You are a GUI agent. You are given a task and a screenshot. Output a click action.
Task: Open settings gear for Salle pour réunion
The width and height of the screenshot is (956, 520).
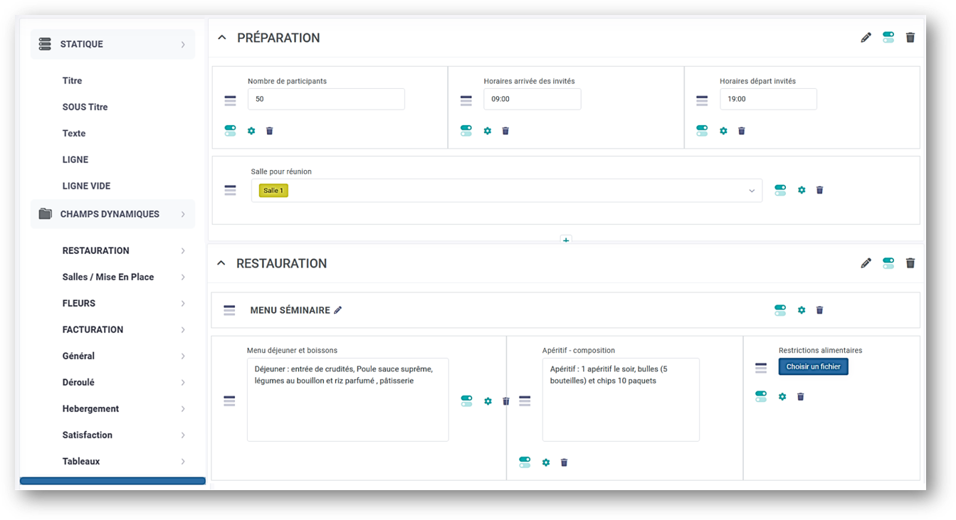coord(802,190)
